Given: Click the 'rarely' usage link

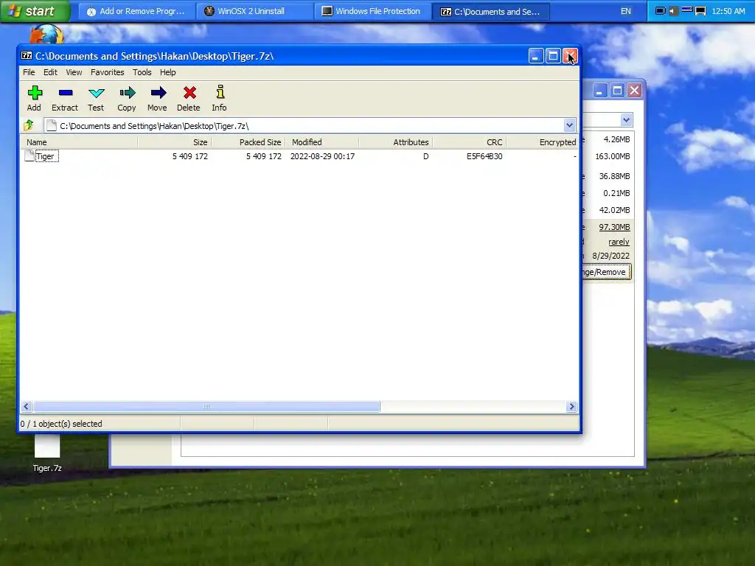Looking at the screenshot, I should click(619, 242).
